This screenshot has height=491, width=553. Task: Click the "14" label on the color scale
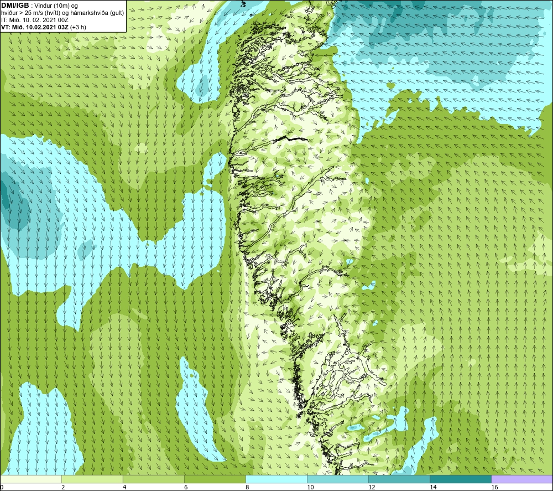pyautogui.click(x=433, y=488)
